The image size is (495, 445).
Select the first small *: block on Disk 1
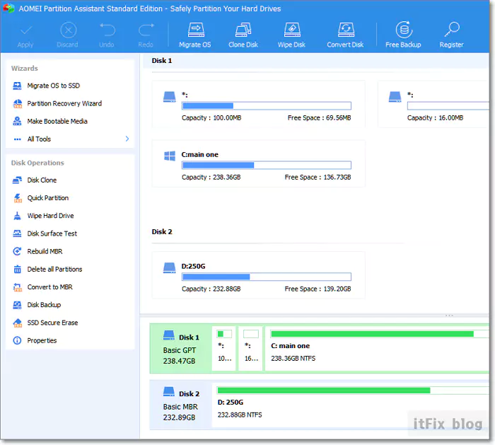(224, 348)
